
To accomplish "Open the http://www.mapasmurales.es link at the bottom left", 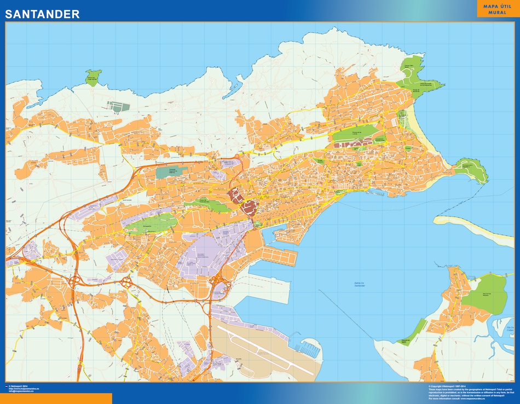I will (x=24, y=389).
